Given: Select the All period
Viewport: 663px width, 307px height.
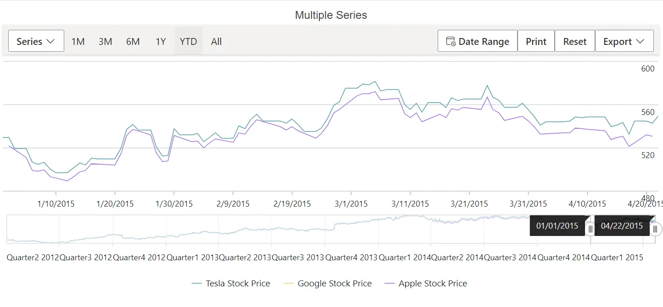Looking at the screenshot, I should 217,41.
